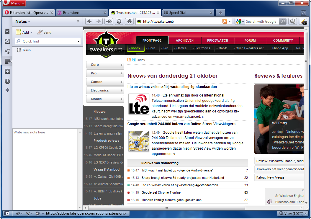The image size is (311, 219).
Task: Open the Fallout: New Vegas review link
Action: [270, 177]
